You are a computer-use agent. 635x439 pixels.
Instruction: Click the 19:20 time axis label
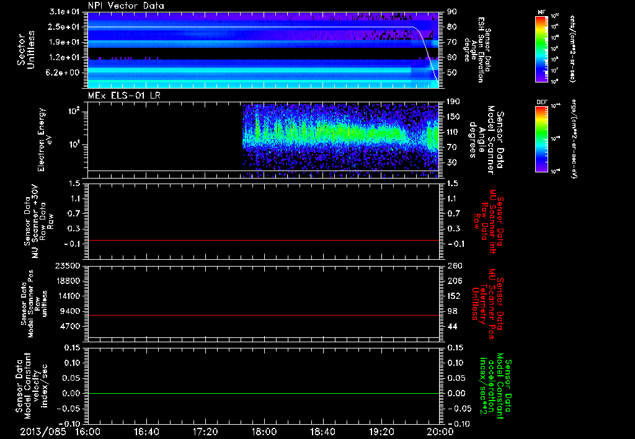click(x=381, y=432)
